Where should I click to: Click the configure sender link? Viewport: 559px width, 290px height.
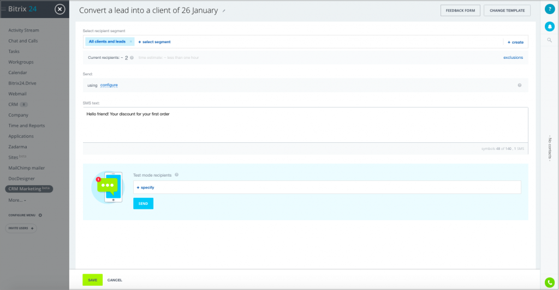[x=109, y=85]
